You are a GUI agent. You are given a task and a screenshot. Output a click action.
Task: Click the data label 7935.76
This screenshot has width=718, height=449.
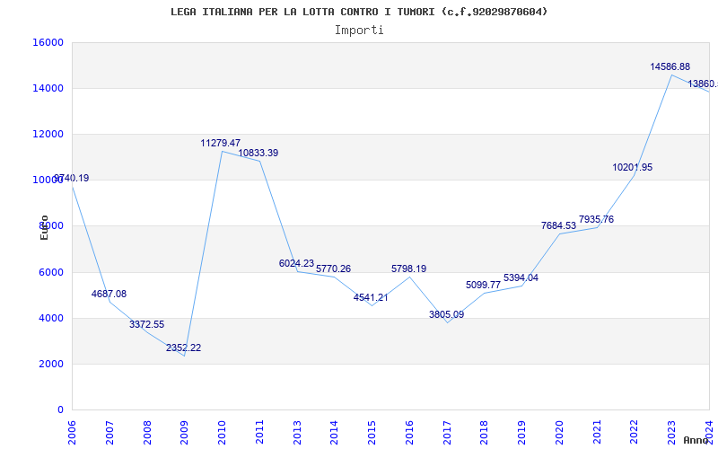(596, 219)
